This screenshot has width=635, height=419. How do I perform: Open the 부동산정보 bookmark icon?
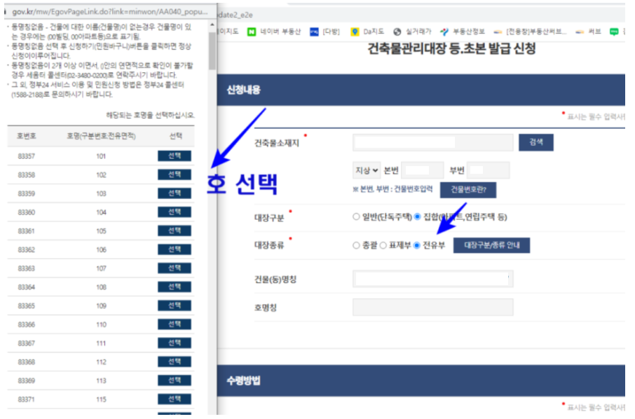[x=442, y=31]
